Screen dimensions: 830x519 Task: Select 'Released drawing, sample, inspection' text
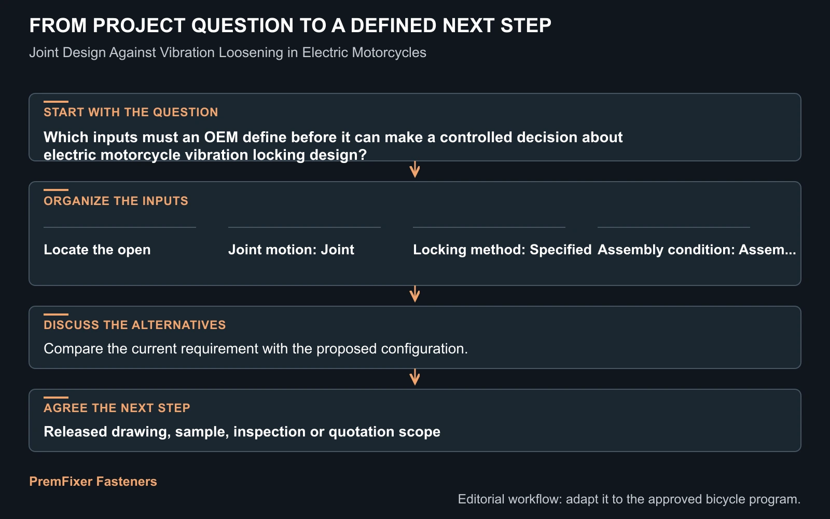[x=242, y=432]
